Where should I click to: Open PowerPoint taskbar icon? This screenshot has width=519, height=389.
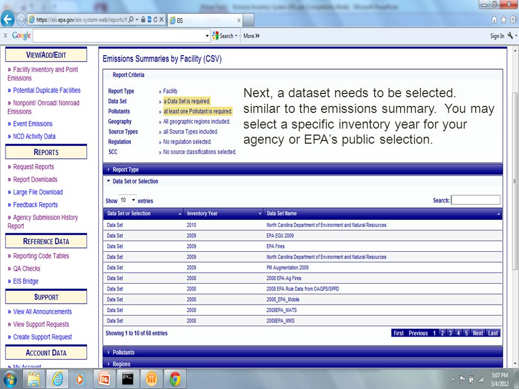(104, 379)
